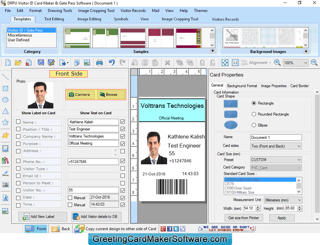
Task: Open file with the folder icon
Action: pos(18,63)
